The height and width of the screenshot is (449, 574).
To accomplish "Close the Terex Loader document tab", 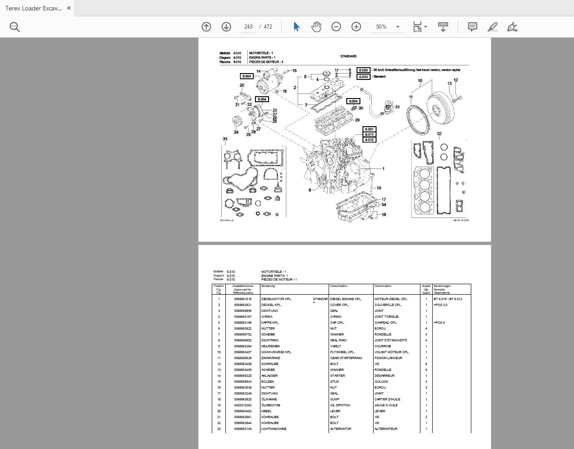I will point(69,8).
